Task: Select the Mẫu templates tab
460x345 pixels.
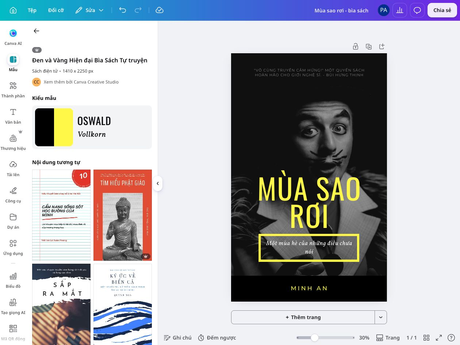Action: pos(13,63)
